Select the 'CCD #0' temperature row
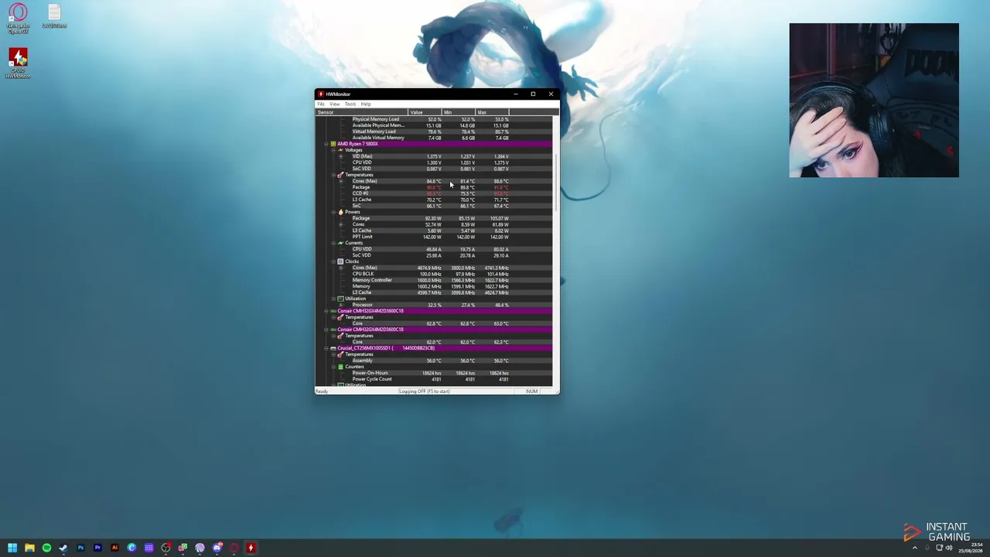This screenshot has width=990, height=557. coord(434,193)
